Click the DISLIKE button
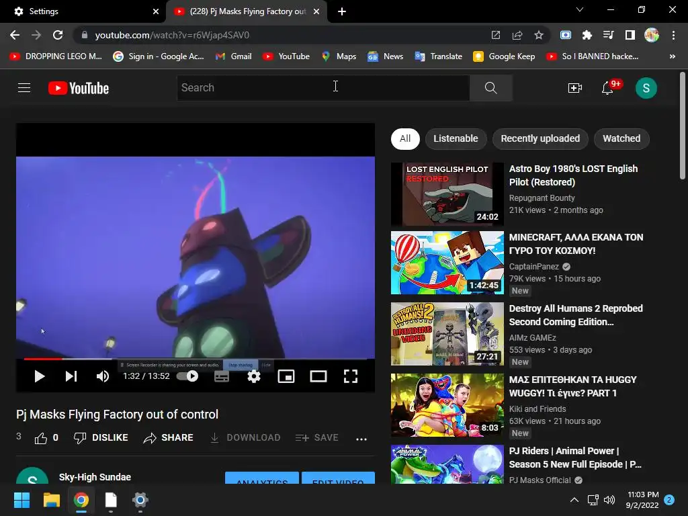This screenshot has height=516, width=688. [x=101, y=437]
